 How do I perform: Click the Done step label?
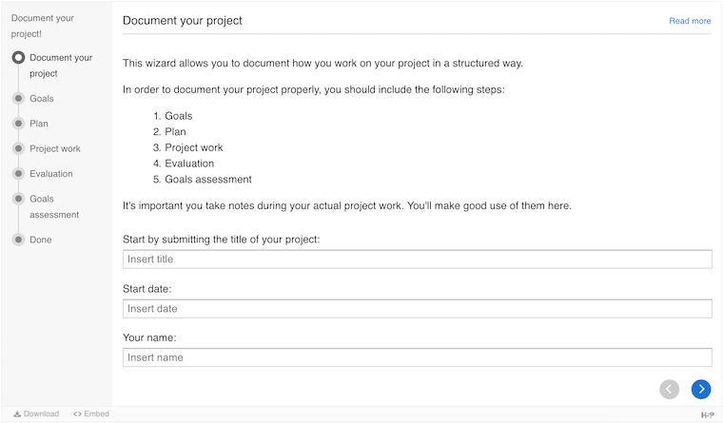point(41,240)
